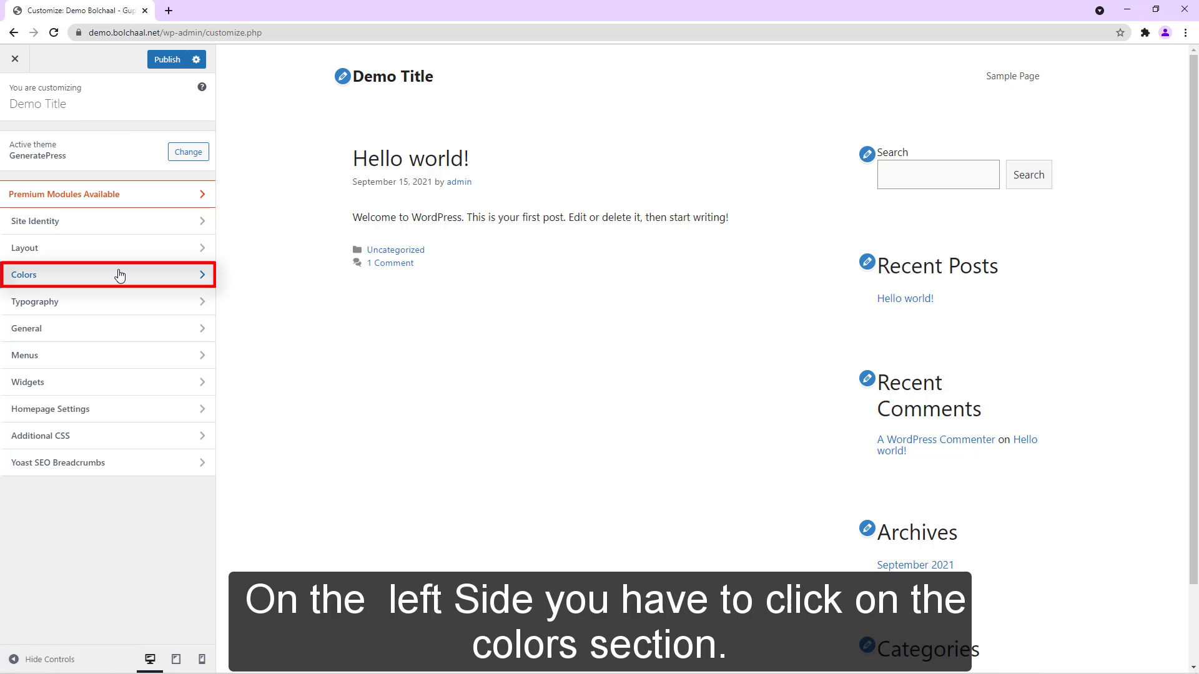Switch to desktop preview icon
The height and width of the screenshot is (674, 1199).
150,659
